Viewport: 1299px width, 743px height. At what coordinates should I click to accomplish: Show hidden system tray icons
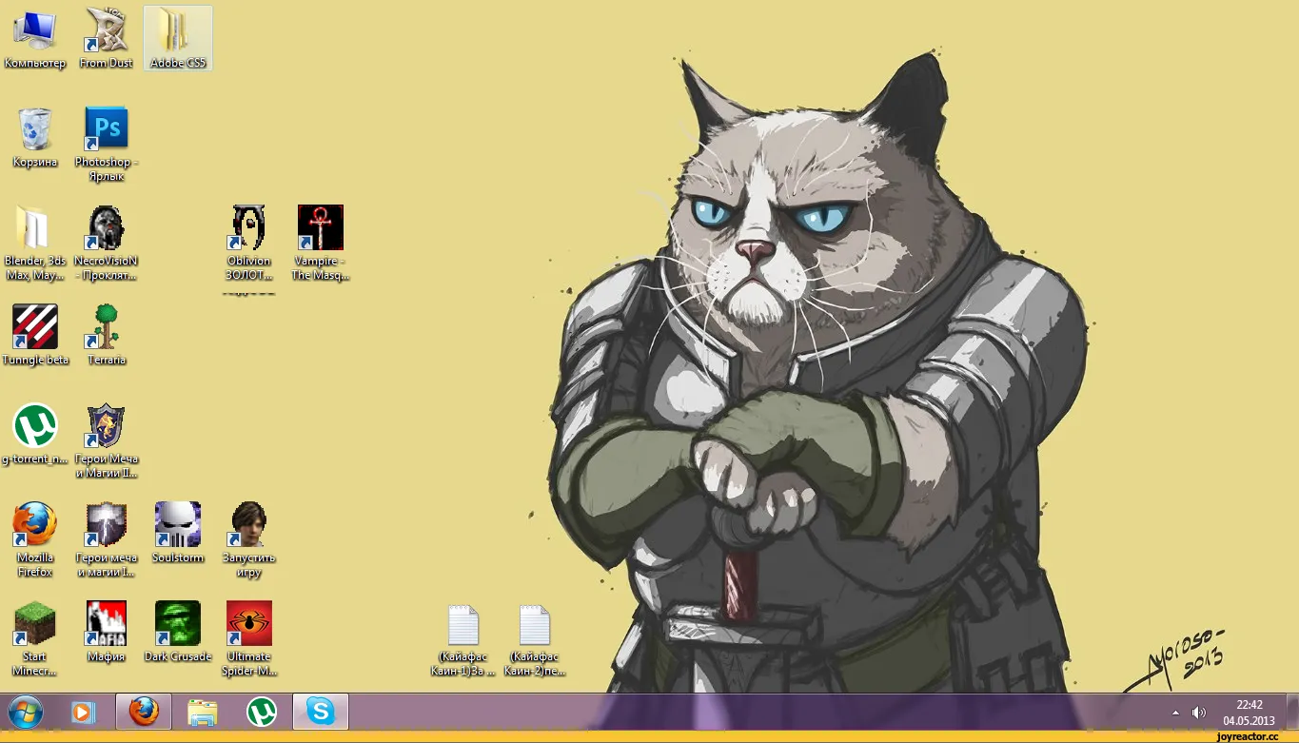(x=1175, y=713)
